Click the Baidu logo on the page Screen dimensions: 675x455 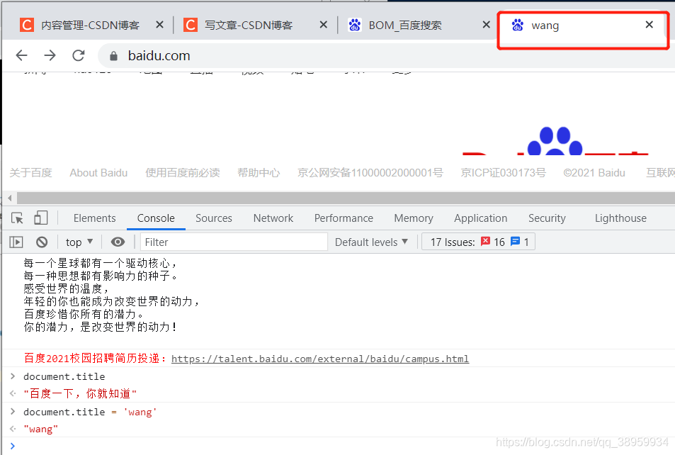555,140
